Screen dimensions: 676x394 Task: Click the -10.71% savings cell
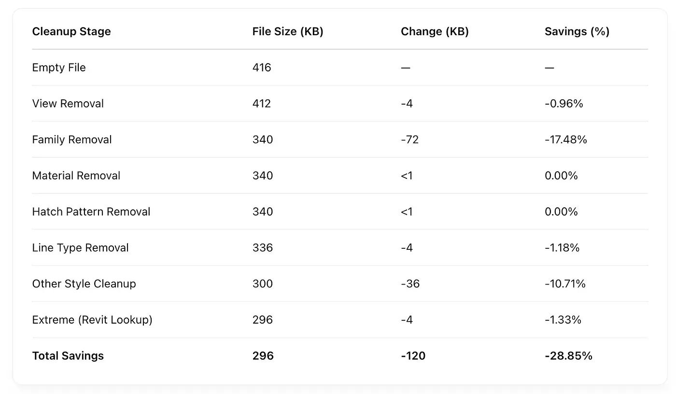point(565,284)
